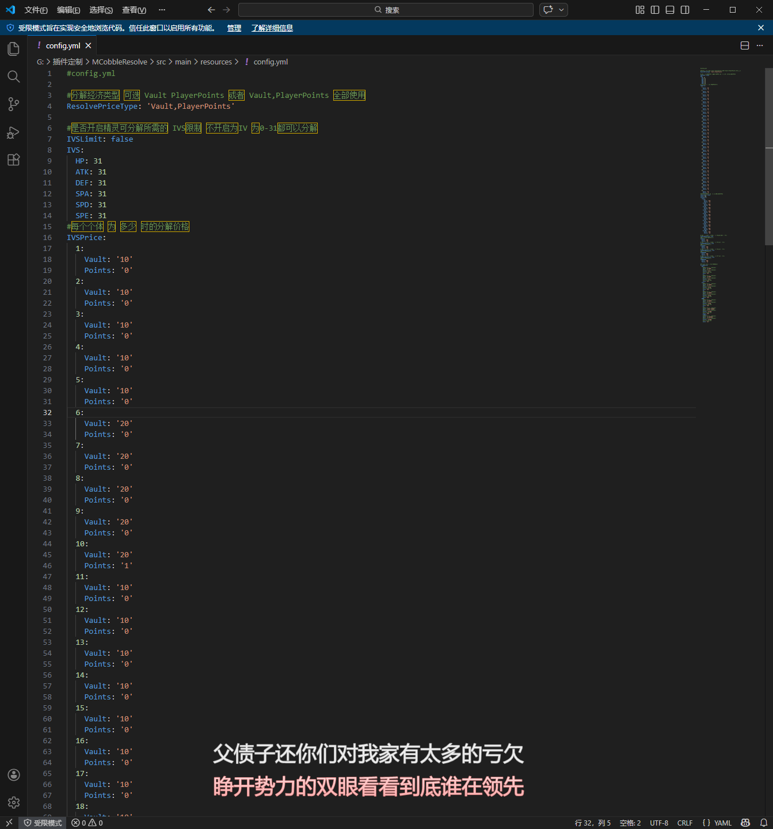Toggle the bottom panel visibility
The width and height of the screenshot is (773, 829).
click(x=670, y=10)
